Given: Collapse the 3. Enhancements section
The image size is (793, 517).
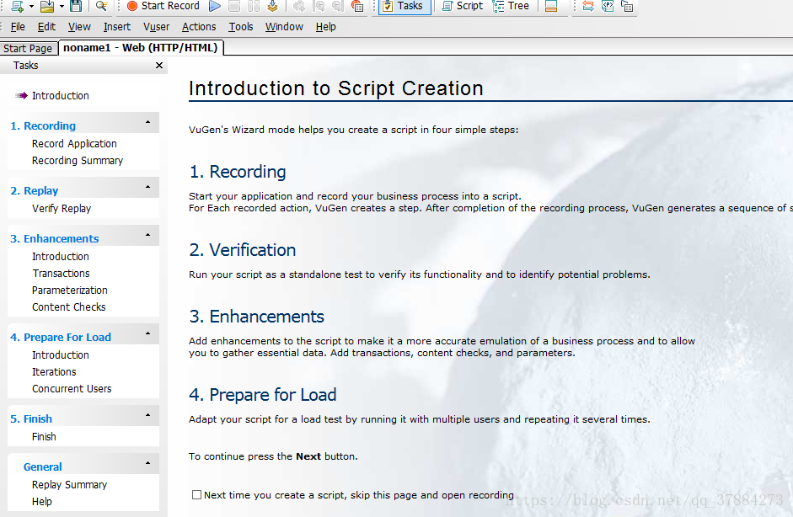Looking at the screenshot, I should click(x=147, y=237).
